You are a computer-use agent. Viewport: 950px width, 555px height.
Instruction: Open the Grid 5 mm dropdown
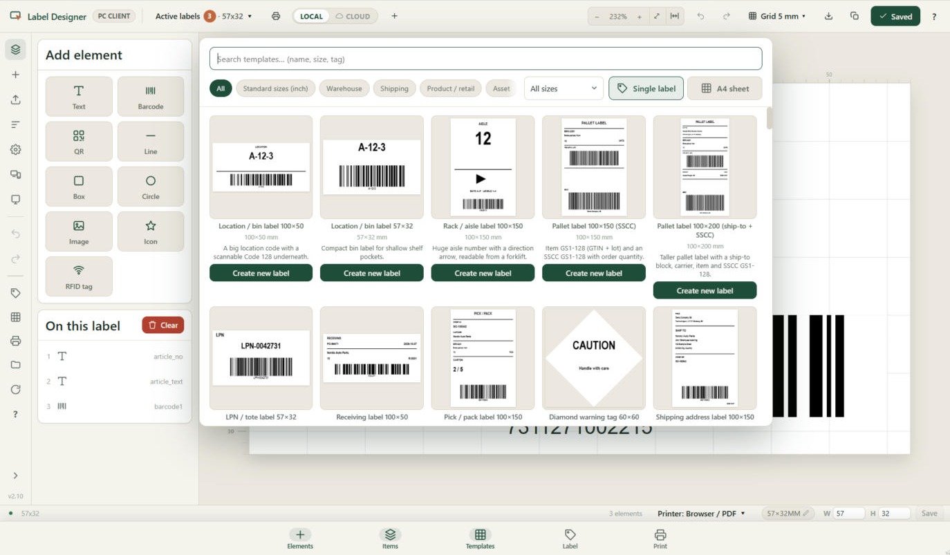777,16
